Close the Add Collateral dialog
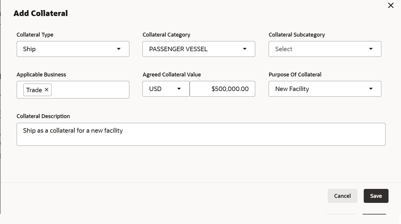Viewport: 401px width, 224px height. tap(391, 5)
